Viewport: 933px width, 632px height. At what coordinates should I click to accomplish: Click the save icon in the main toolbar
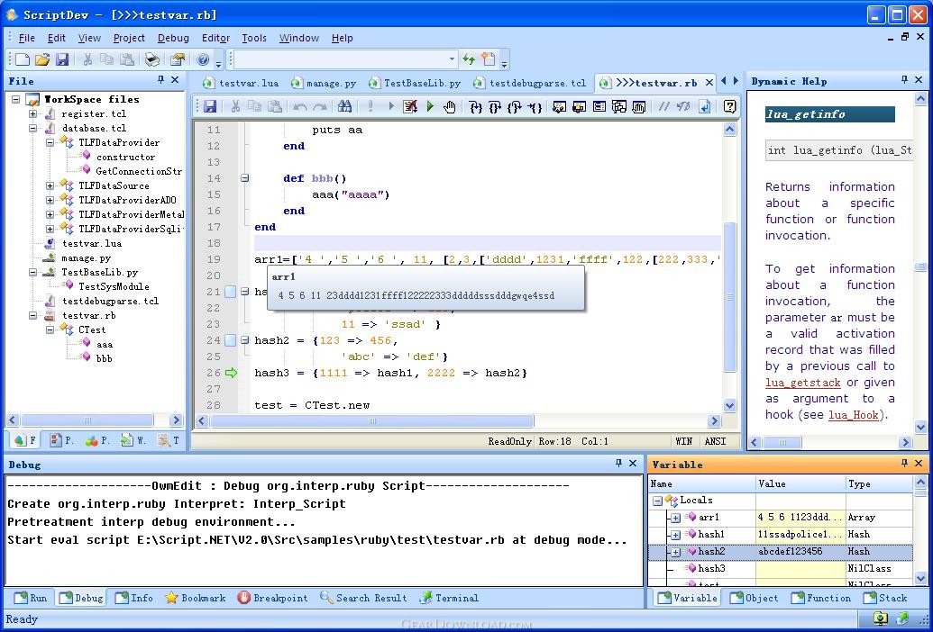point(62,59)
